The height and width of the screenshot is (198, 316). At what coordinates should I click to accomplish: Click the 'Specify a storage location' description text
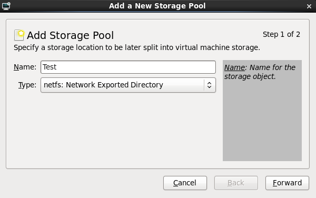137,48
